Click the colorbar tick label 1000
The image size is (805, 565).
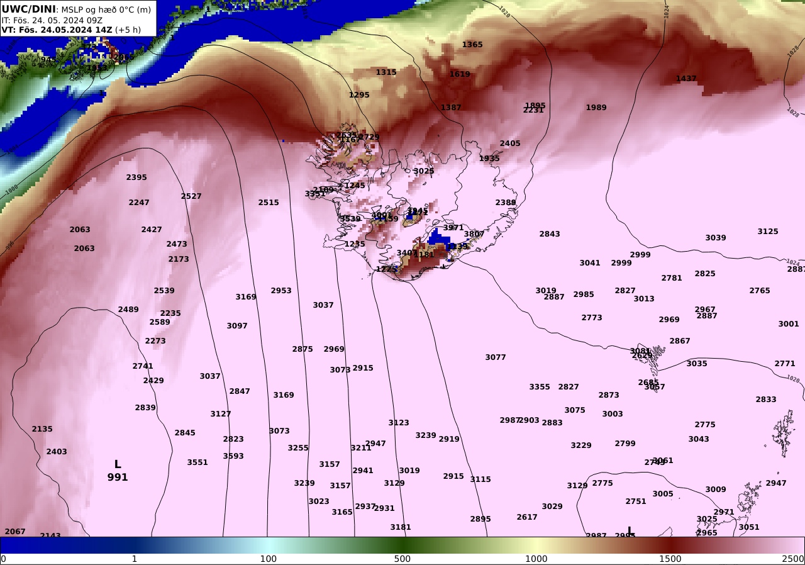(x=536, y=559)
